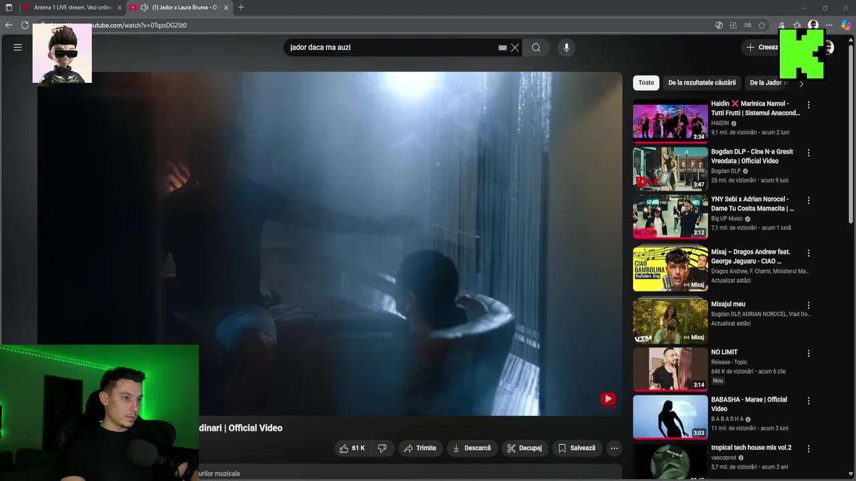Click the on-screen keyboard icon in search box

click(x=502, y=48)
